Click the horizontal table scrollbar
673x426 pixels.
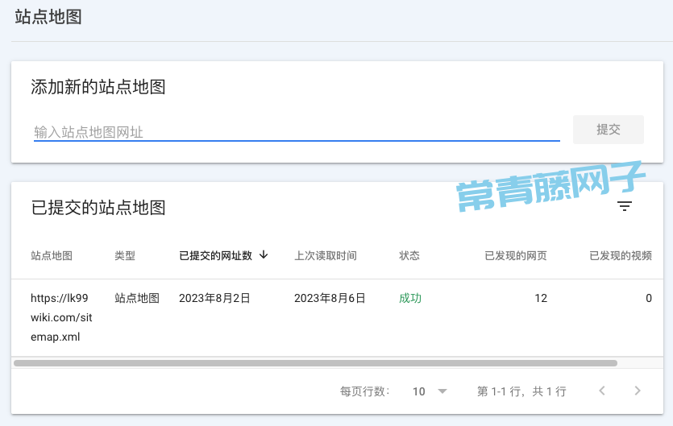click(315, 363)
